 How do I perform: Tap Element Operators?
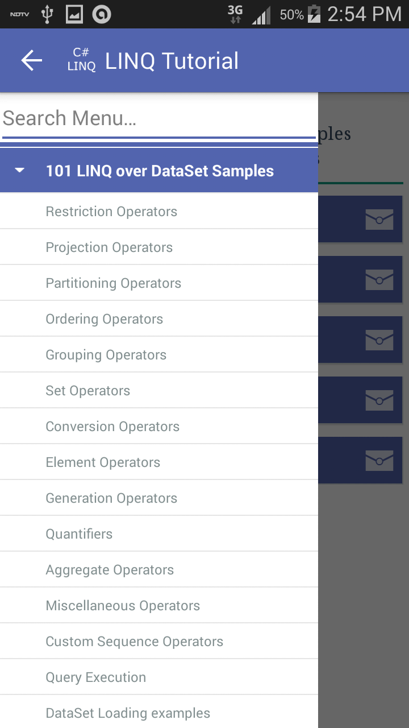[103, 462]
